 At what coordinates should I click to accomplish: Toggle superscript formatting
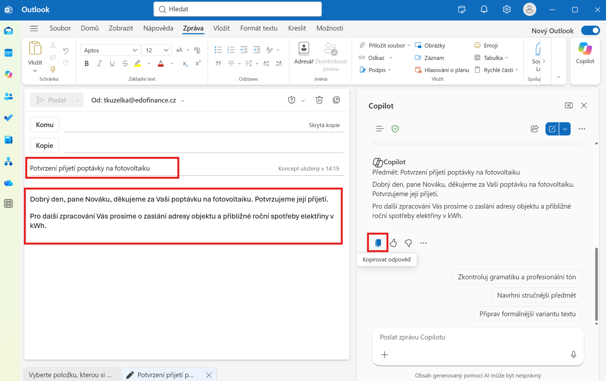tap(198, 63)
